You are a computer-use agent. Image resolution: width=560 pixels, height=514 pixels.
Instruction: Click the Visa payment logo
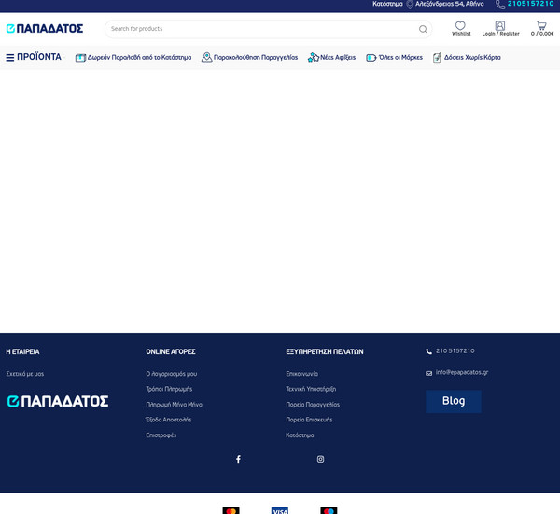[x=280, y=510]
